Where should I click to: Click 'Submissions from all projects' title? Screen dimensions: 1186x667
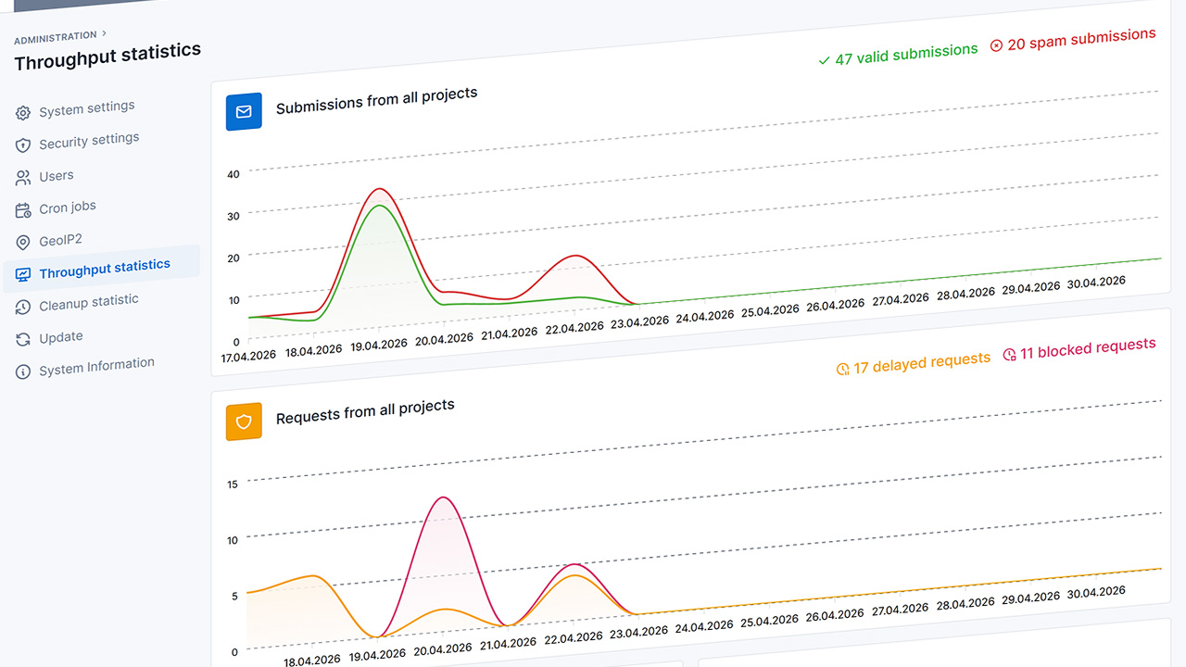pyautogui.click(x=377, y=101)
